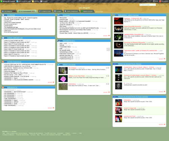The width and height of the screenshot is (169, 141).
Task: Click the orange arrow icon in Dailymotion widget
Action: [x=164, y=59]
